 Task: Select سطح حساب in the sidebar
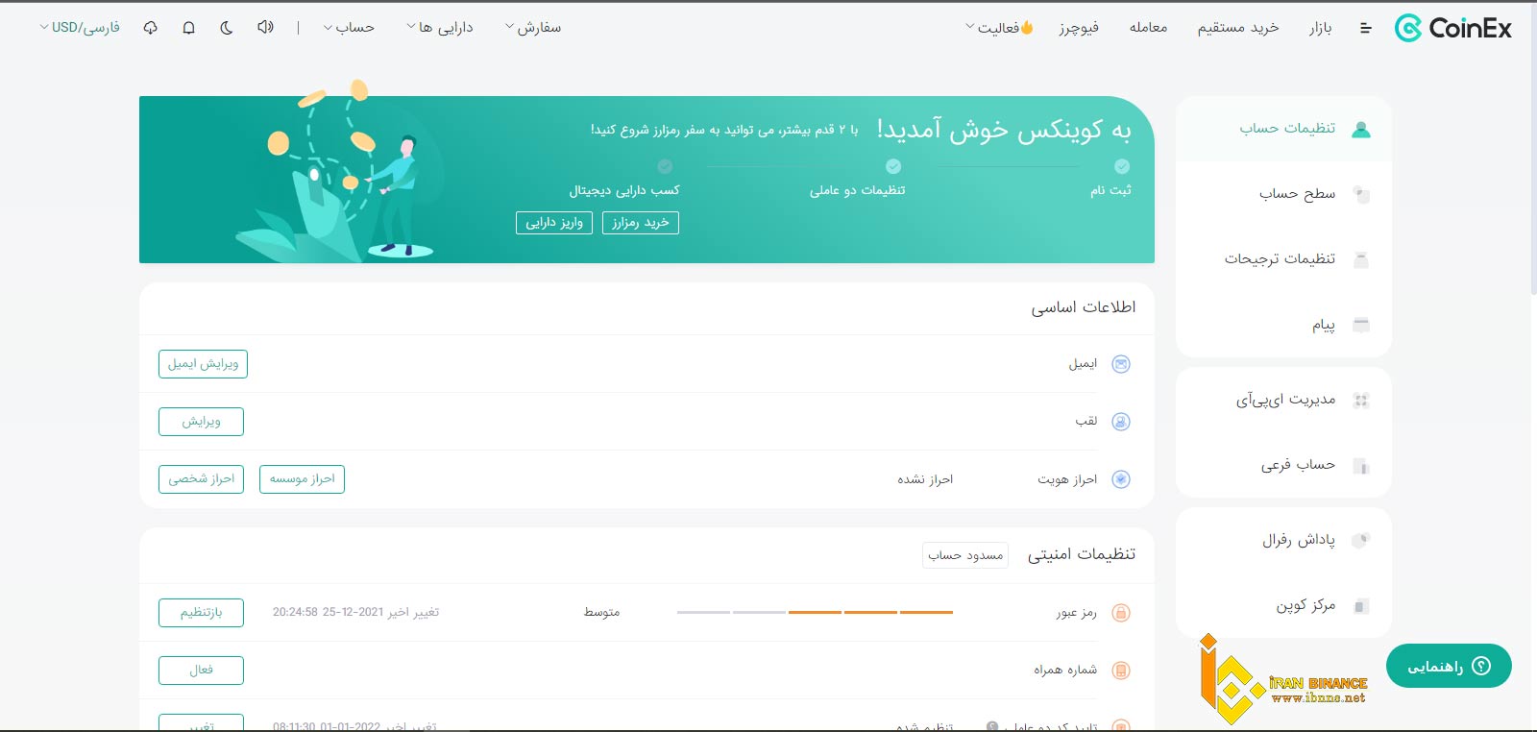pos(1283,194)
